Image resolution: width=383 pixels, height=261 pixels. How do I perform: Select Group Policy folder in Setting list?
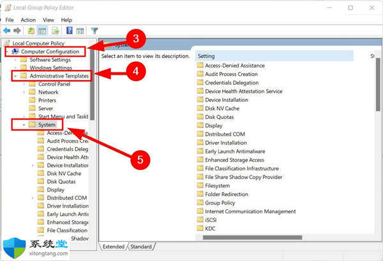[x=216, y=203]
